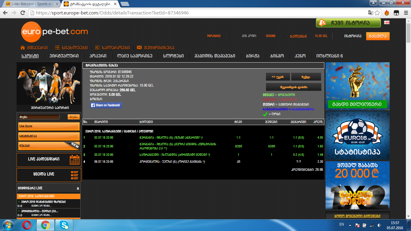This screenshot has height=231, width=411.
Task: Open the ლაივ სამორინე menu item
Action: pos(135,56)
